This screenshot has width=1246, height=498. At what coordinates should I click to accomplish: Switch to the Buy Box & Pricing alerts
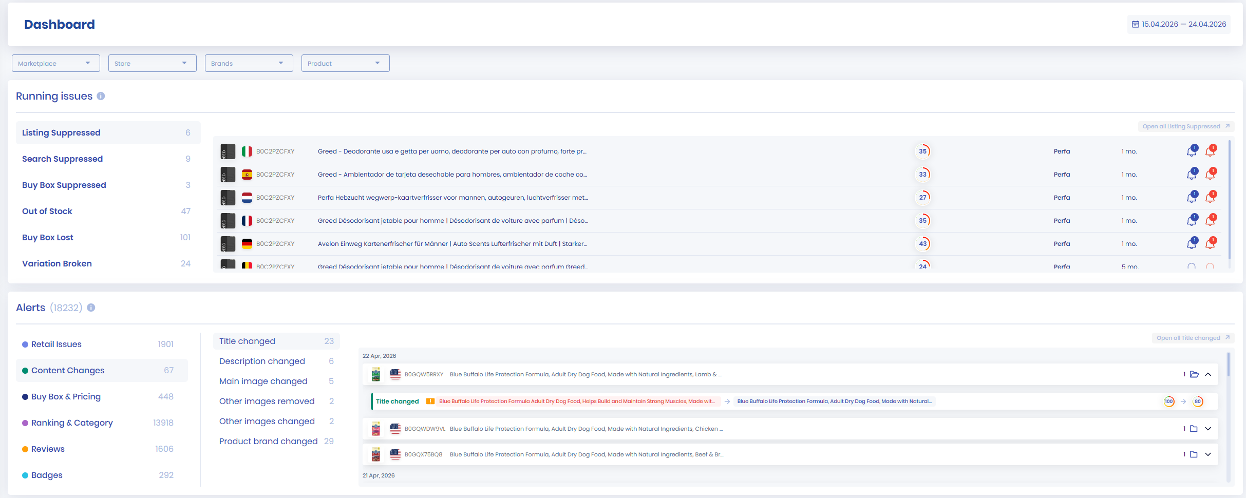coord(66,396)
